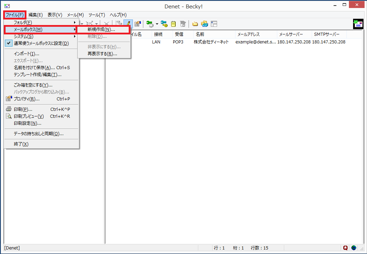Click the grayed-out X delete toolbar icon
The image size is (367, 254).
click(x=106, y=24)
